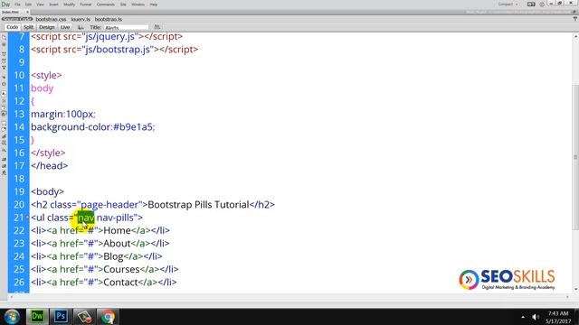This screenshot has height=325, width=579.
Task: Open the File menu
Action: coord(17,5)
